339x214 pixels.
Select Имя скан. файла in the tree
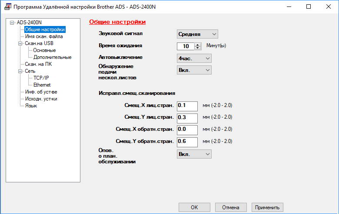click(x=44, y=36)
